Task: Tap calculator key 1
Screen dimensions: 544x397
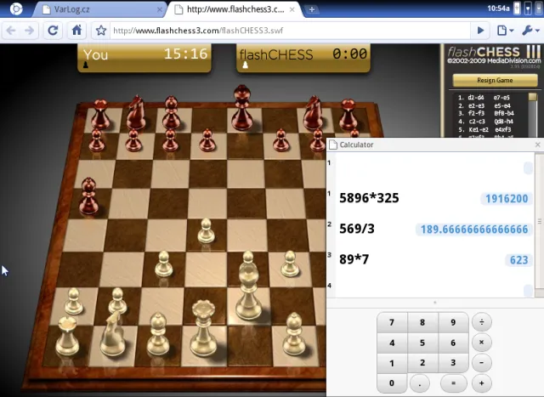Action: tap(392, 363)
